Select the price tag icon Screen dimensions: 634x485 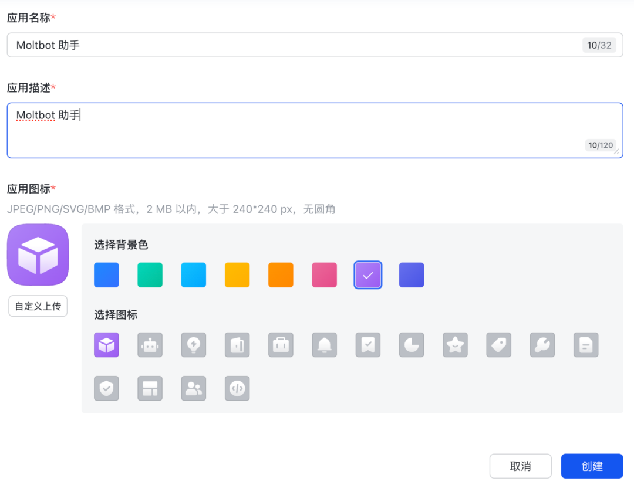(498, 345)
